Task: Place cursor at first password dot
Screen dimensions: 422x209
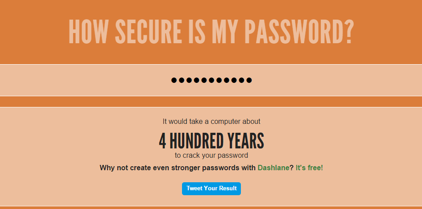Action: pyautogui.click(x=172, y=80)
